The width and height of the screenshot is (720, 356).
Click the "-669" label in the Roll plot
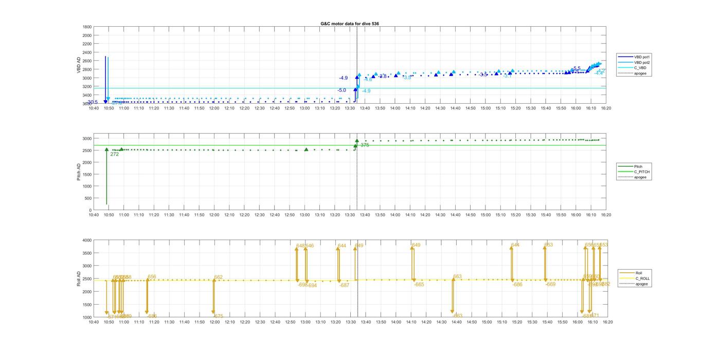(x=550, y=284)
